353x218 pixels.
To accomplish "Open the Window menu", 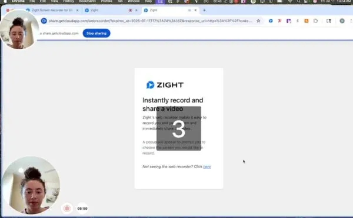I will click(134, 1).
